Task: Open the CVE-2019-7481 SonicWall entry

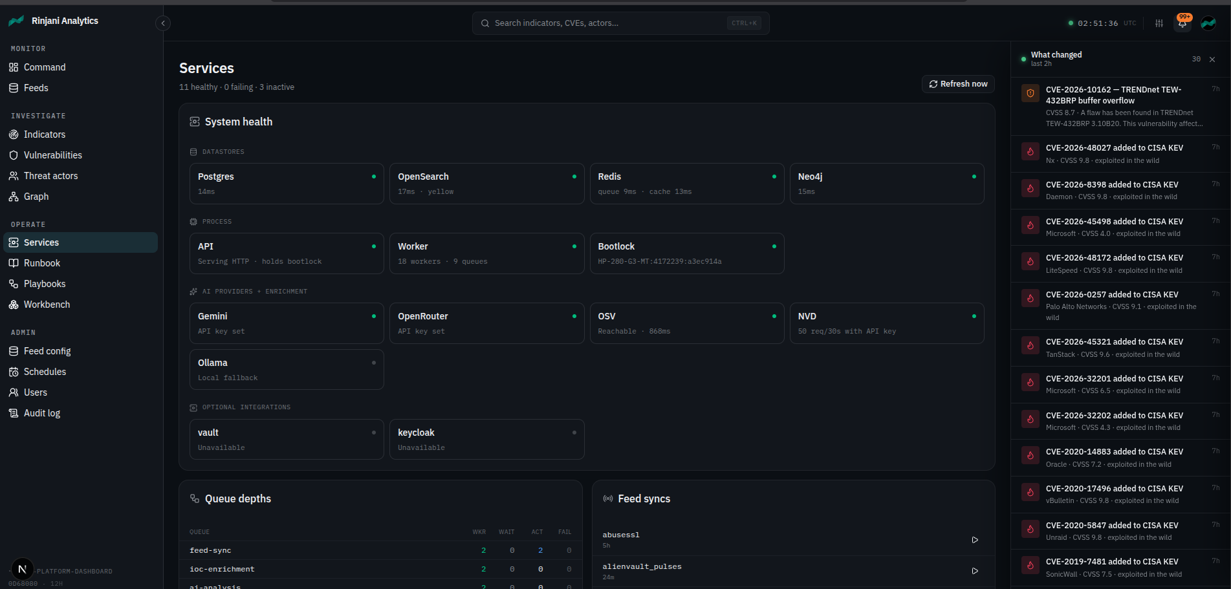Action: point(1120,568)
